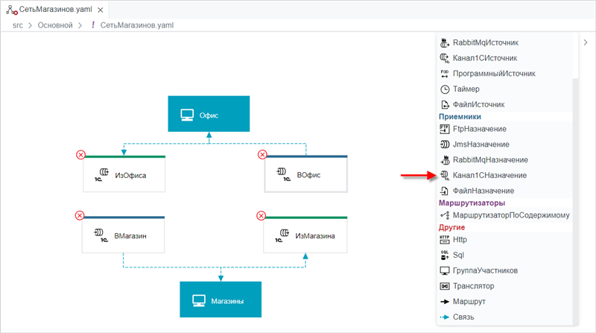Click the monitor icon in Офис block
The width and height of the screenshot is (596, 333).
(x=187, y=115)
